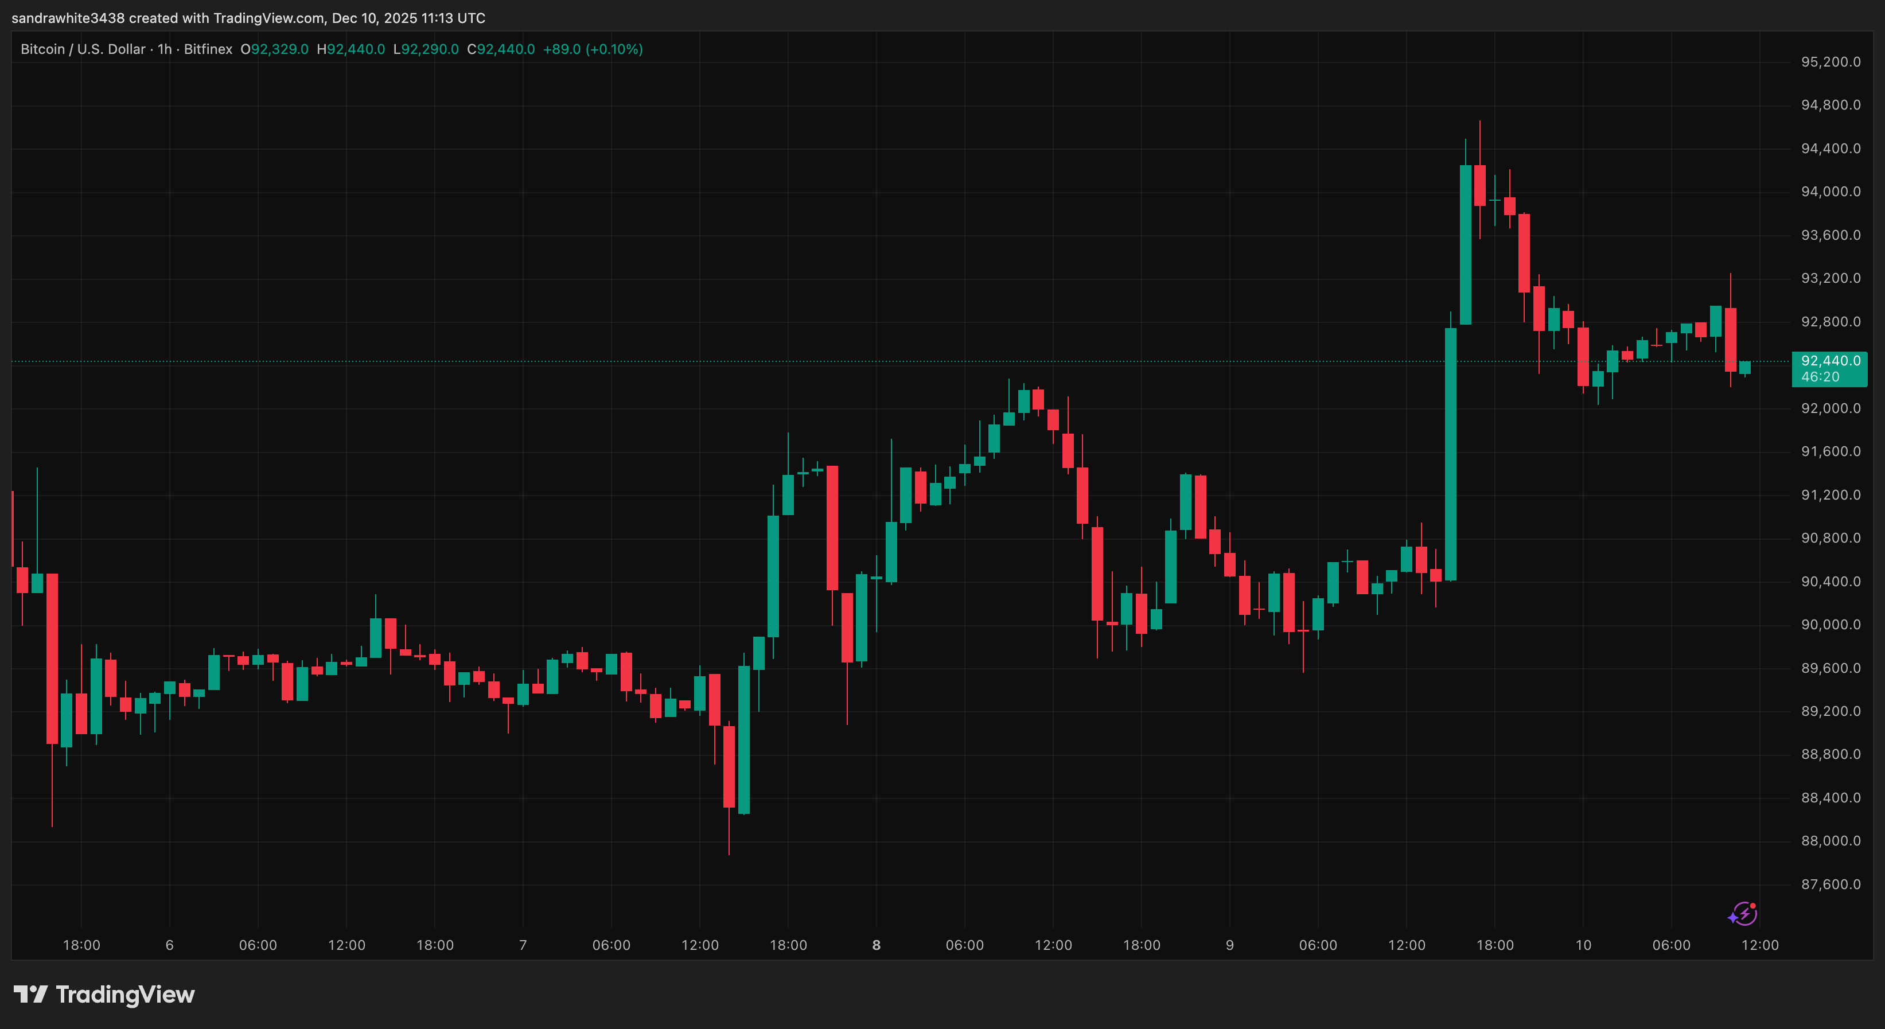This screenshot has height=1029, width=1885.
Task: Click the high value H92,440.0 in the legend
Action: pyautogui.click(x=351, y=49)
